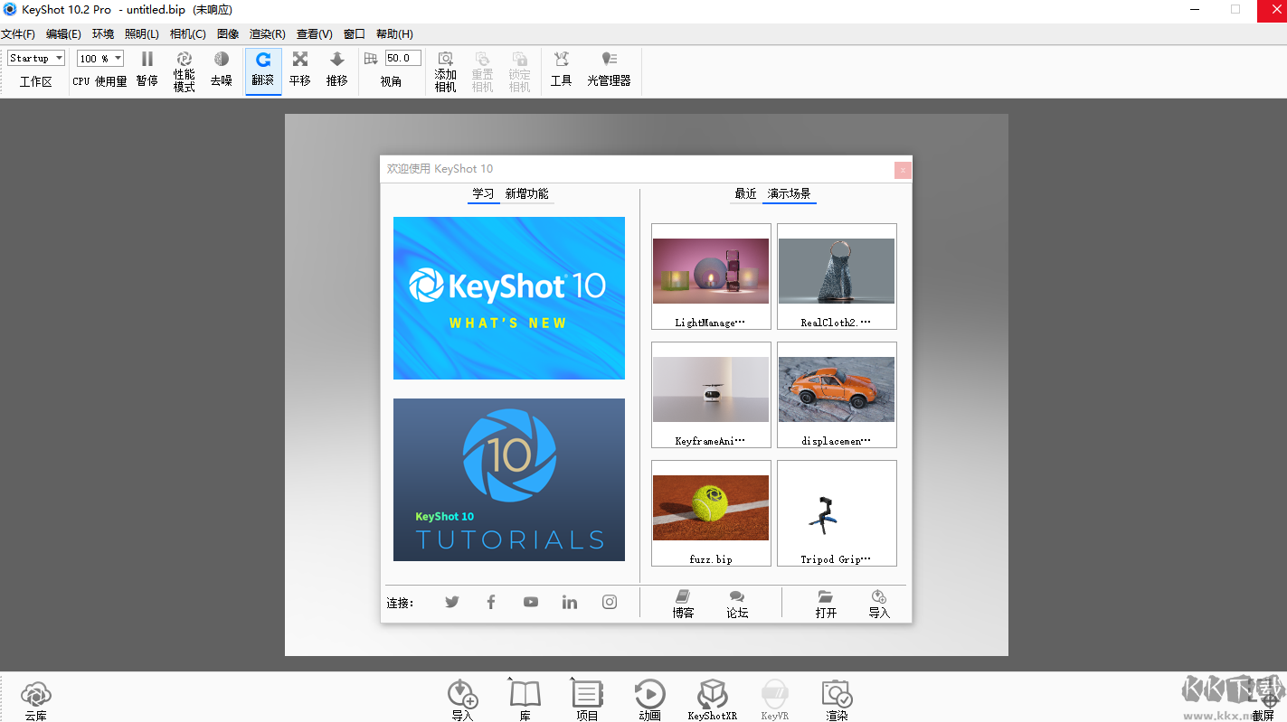Switch to the New Features (新增功能) tab
The width and height of the screenshot is (1287, 722).
click(527, 194)
